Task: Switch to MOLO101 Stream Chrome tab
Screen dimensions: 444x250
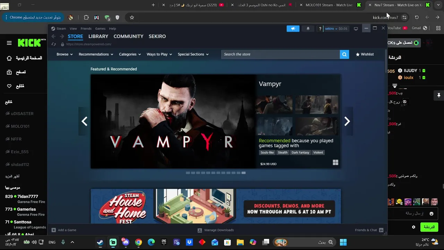Action: (x=329, y=5)
